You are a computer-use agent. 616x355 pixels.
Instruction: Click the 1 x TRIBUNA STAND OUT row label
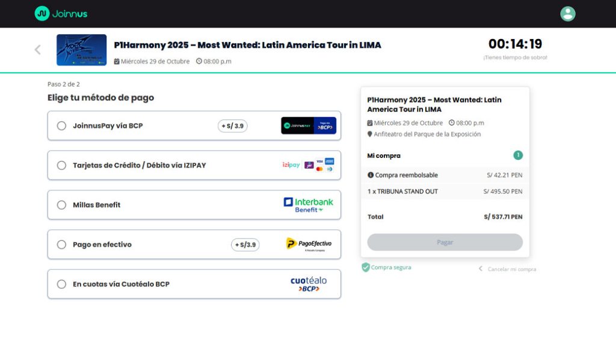click(x=402, y=192)
